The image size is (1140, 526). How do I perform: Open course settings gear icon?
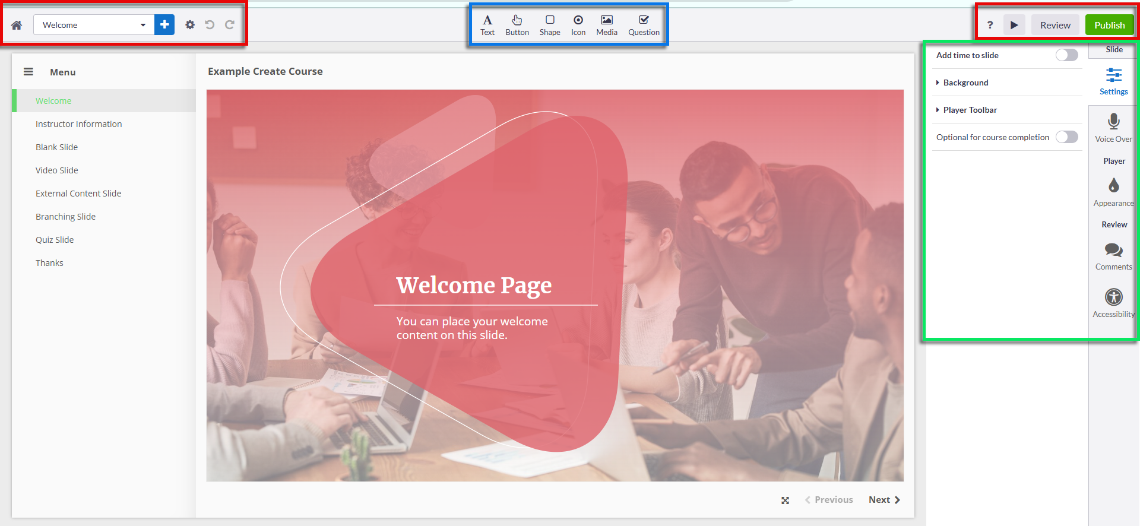(x=190, y=25)
